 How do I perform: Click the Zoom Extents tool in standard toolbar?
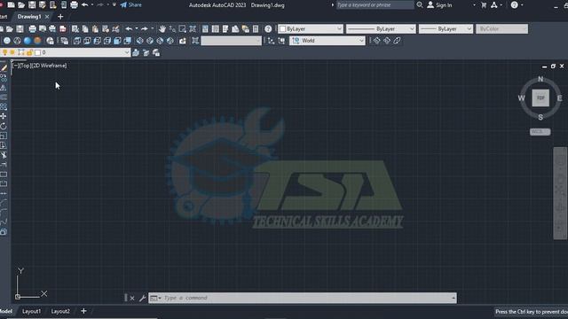193,29
